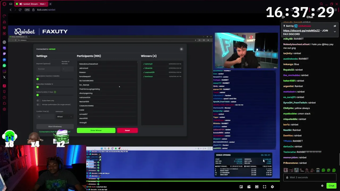Image resolution: width=340 pixels, height=191 pixels.
Task: Insert the skull emote
Action: coord(318,170)
